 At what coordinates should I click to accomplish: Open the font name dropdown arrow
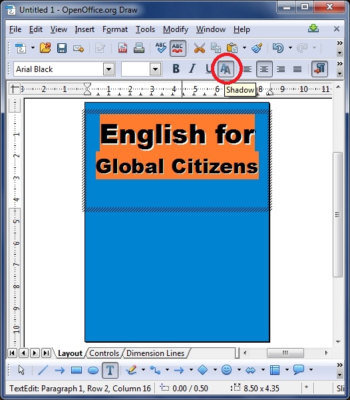pos(108,69)
